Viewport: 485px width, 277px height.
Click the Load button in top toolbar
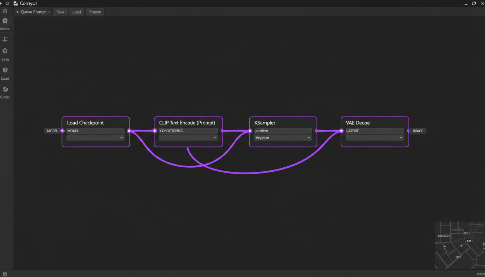[77, 12]
